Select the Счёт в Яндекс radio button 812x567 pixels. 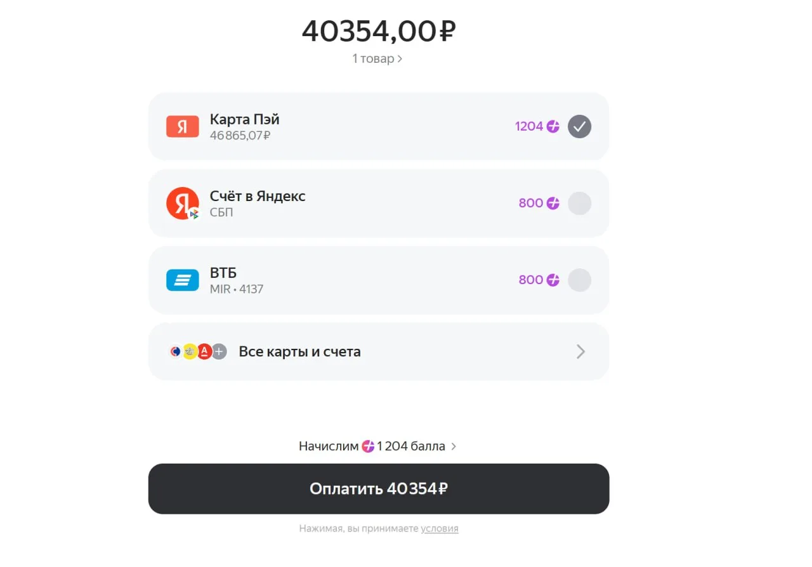(x=579, y=203)
